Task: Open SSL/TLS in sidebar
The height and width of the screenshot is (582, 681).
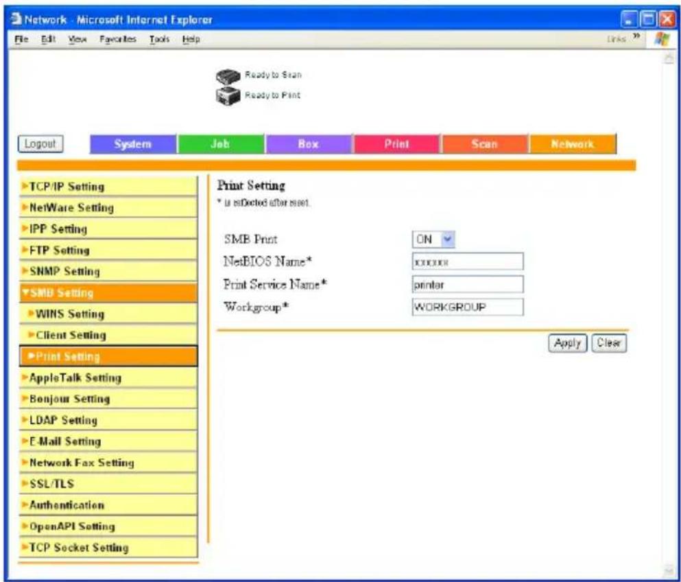Action: (x=108, y=484)
